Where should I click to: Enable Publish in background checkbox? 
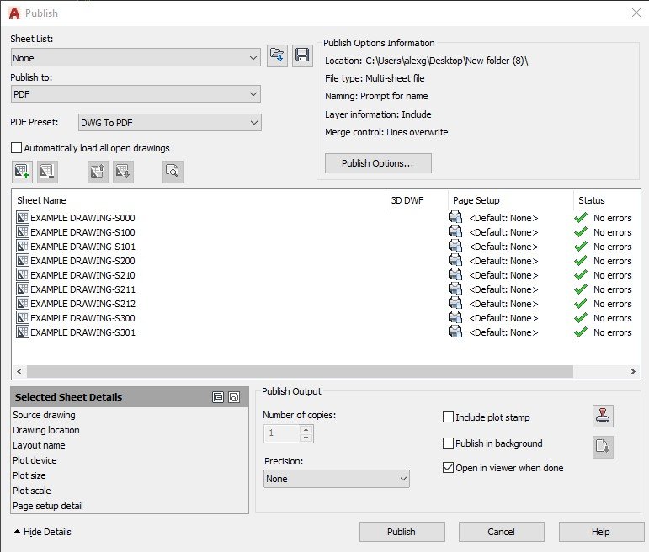coord(449,443)
